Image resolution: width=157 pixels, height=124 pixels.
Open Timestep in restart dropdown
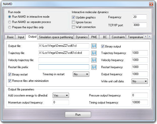[x=81, y=74]
